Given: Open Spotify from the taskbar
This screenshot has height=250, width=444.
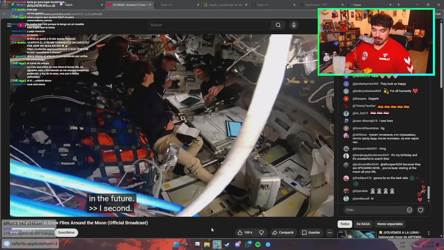Looking at the screenshot, I should (258, 244).
